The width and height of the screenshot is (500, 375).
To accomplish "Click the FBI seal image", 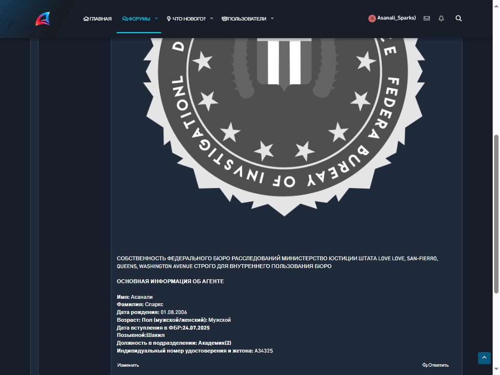I will pos(284,127).
